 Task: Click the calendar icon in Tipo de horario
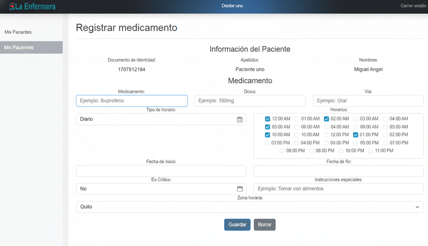click(239, 119)
